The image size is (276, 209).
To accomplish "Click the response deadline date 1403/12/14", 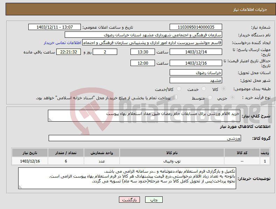I will (196, 52).
